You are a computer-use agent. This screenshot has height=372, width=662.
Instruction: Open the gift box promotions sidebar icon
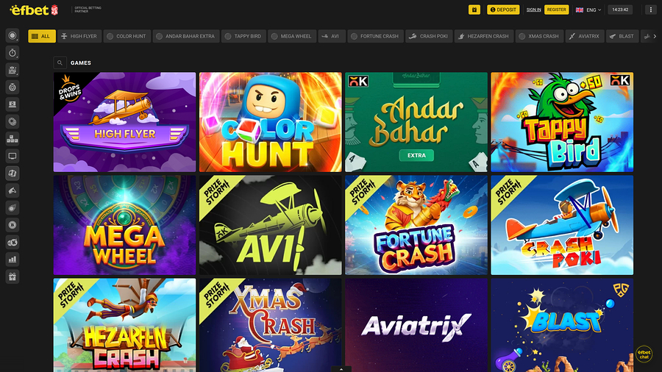tap(13, 276)
